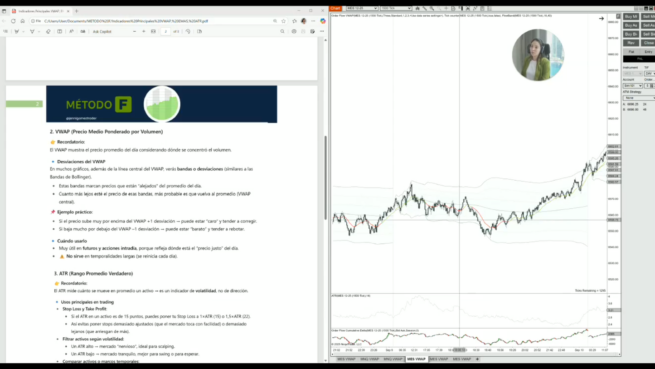Click the chart horizontal scrollbar at bottom

coord(475,354)
